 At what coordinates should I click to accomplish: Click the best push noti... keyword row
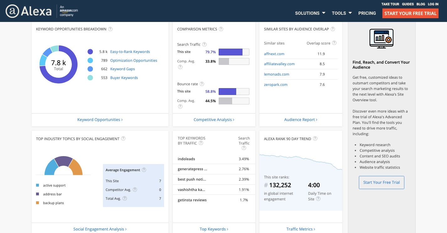click(x=214, y=179)
